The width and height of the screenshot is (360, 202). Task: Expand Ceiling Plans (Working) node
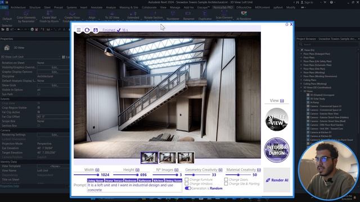pos(301,84)
